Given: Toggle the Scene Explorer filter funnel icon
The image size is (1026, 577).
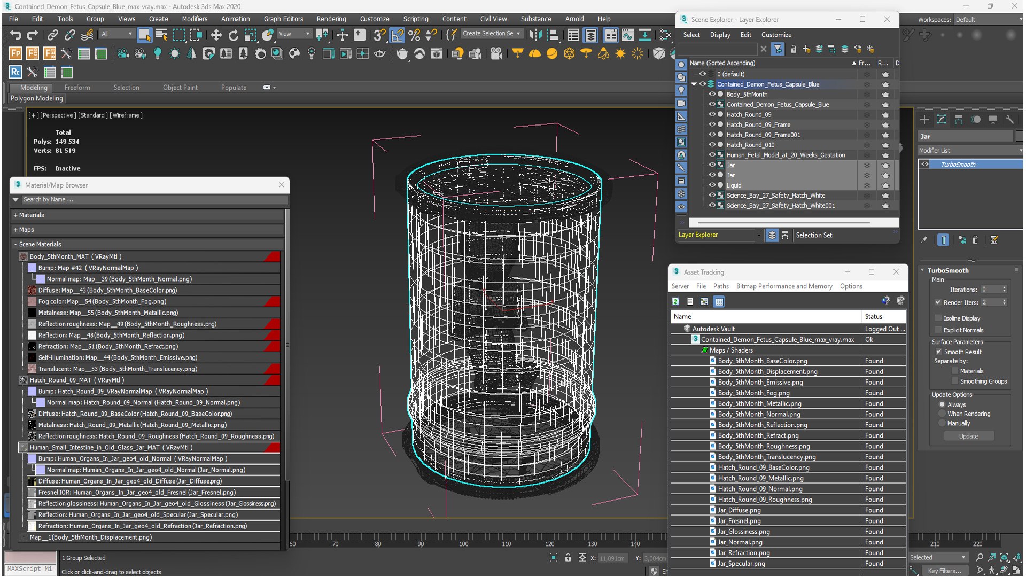Looking at the screenshot, I should click(778, 49).
